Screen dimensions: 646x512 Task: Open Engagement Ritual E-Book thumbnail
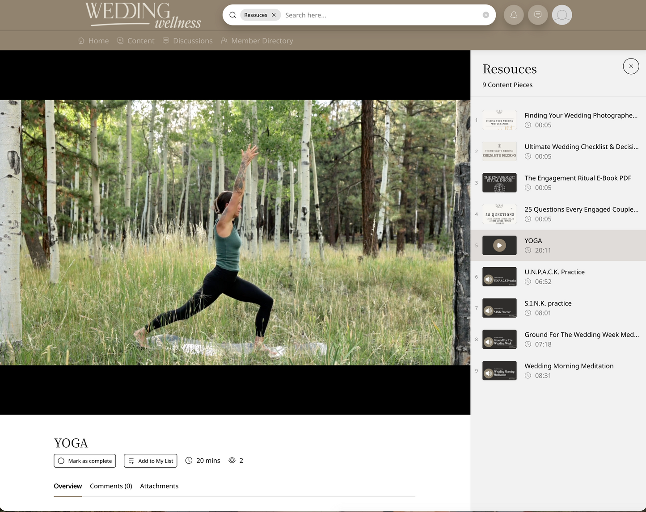[499, 183]
